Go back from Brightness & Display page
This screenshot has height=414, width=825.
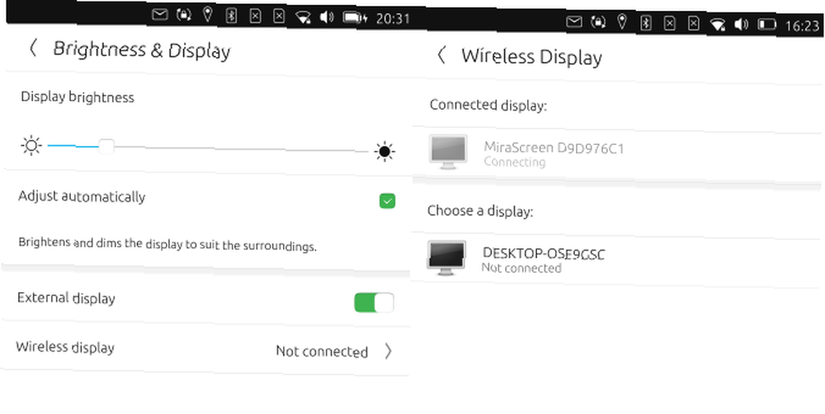coord(33,49)
